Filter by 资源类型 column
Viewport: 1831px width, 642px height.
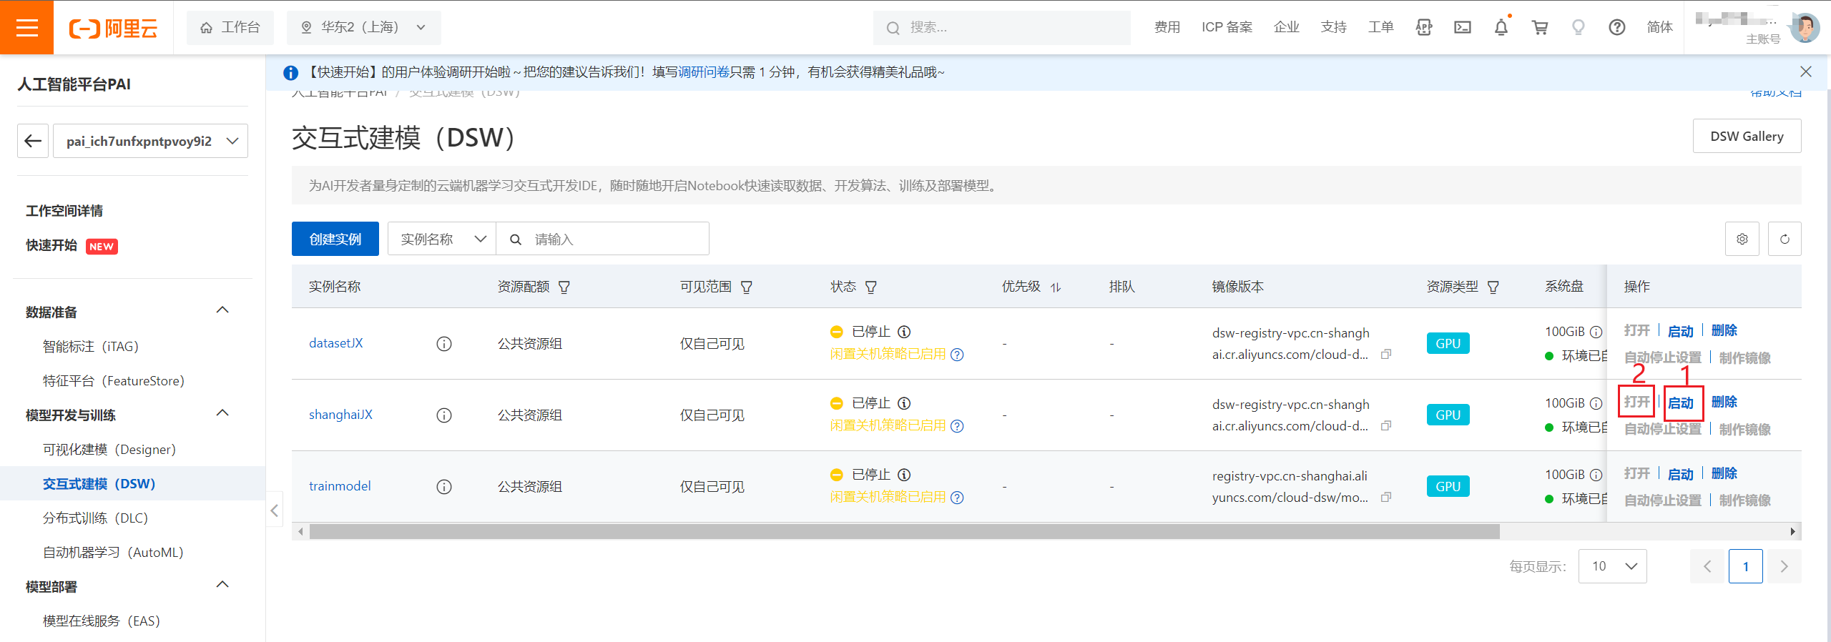[x=1493, y=287]
